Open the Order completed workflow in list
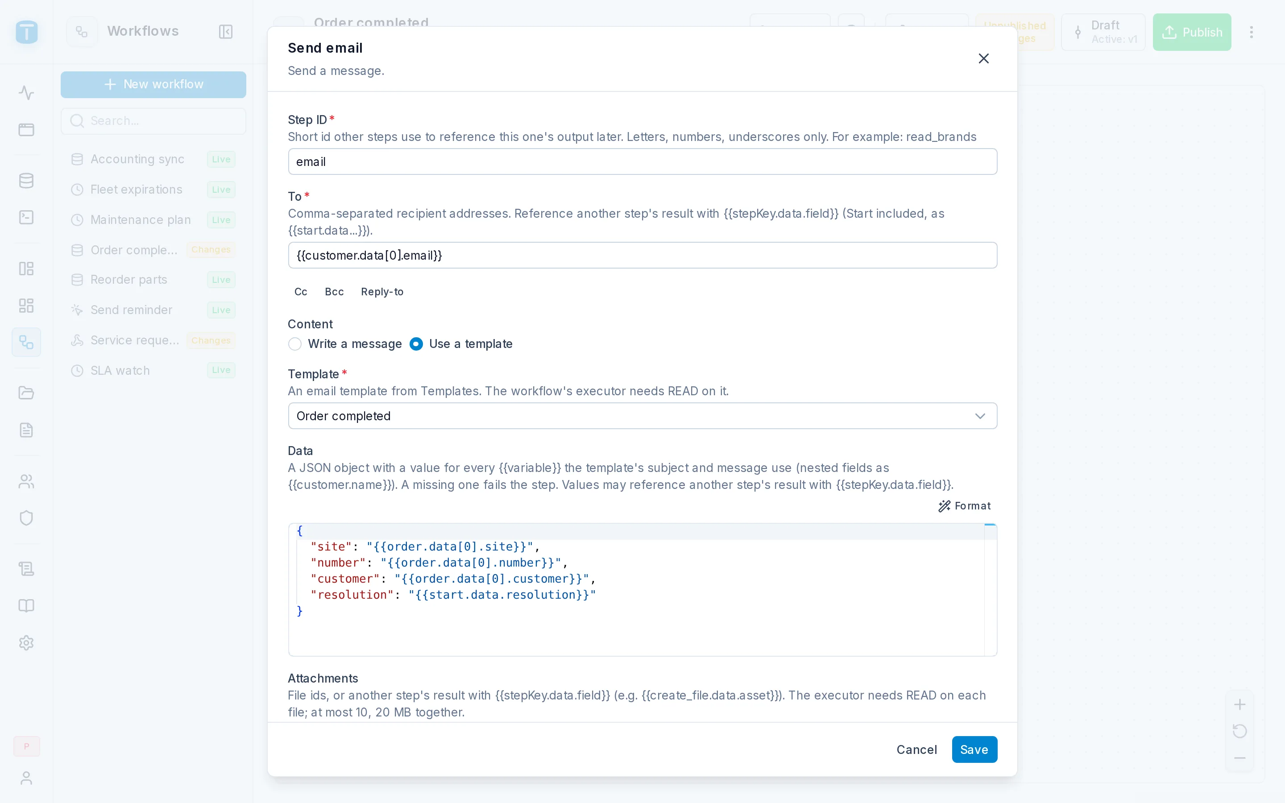The height and width of the screenshot is (803, 1285). pyautogui.click(x=153, y=250)
